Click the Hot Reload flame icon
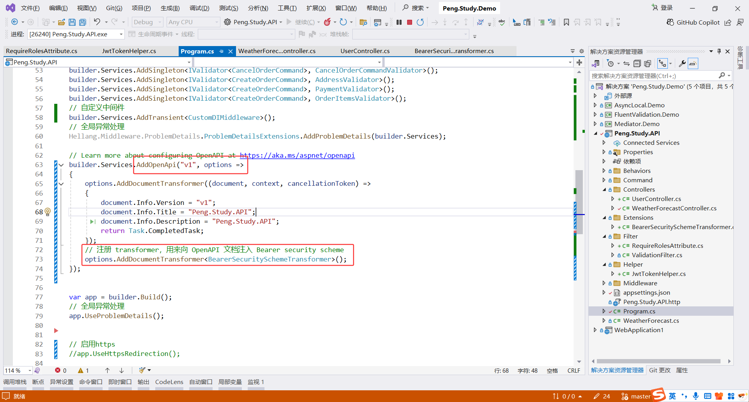Screen dimensions: 749x402 pos(327,22)
